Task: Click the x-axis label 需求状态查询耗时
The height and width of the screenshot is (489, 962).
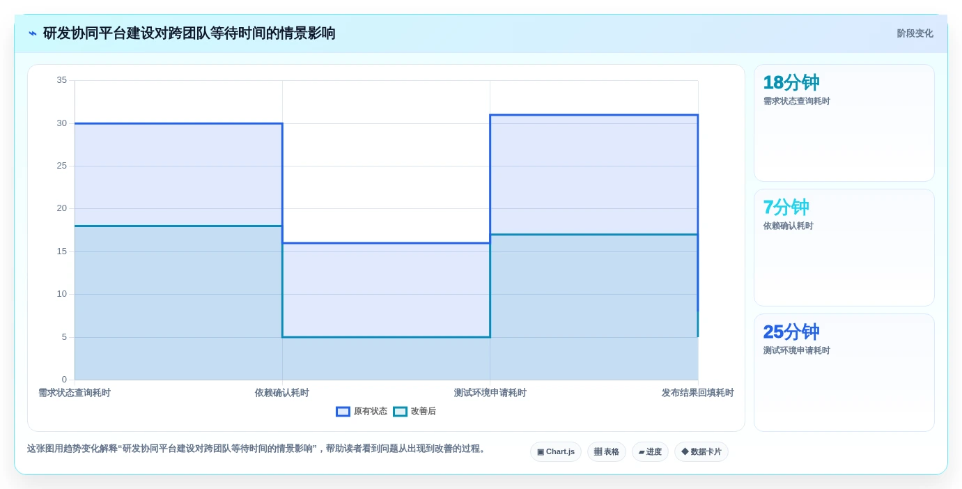Action: (x=75, y=393)
